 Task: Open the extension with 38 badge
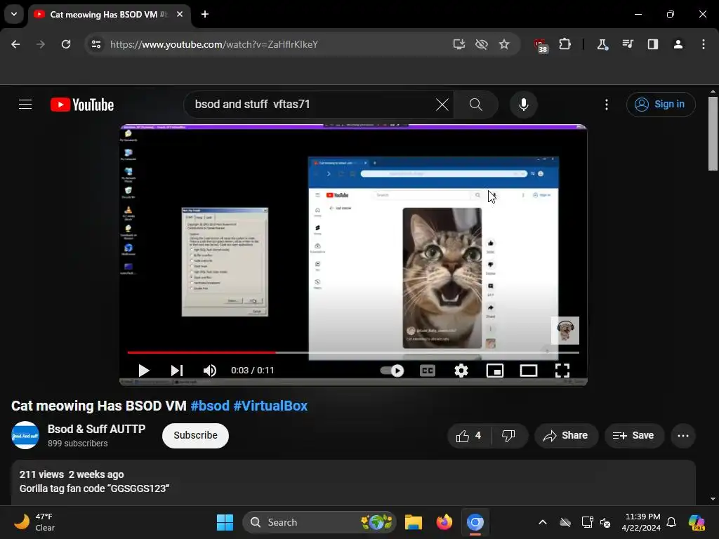pos(541,46)
